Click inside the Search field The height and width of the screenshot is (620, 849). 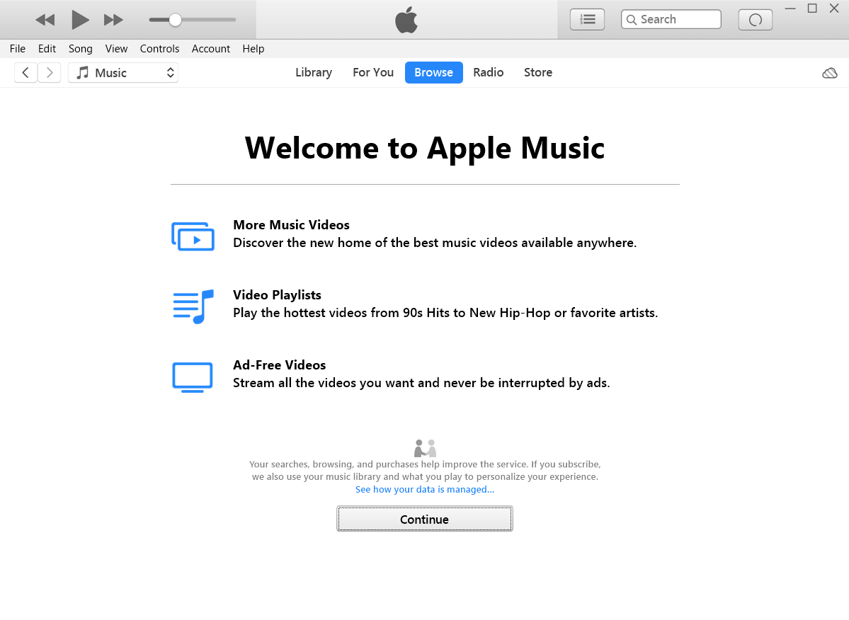point(671,19)
